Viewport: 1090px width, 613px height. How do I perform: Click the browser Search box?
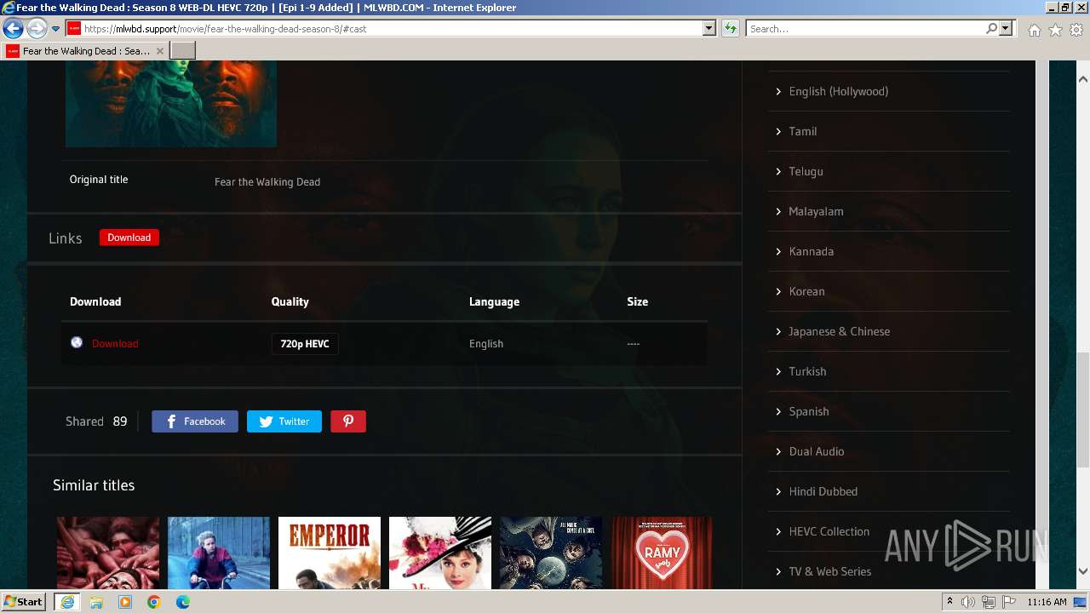point(864,29)
